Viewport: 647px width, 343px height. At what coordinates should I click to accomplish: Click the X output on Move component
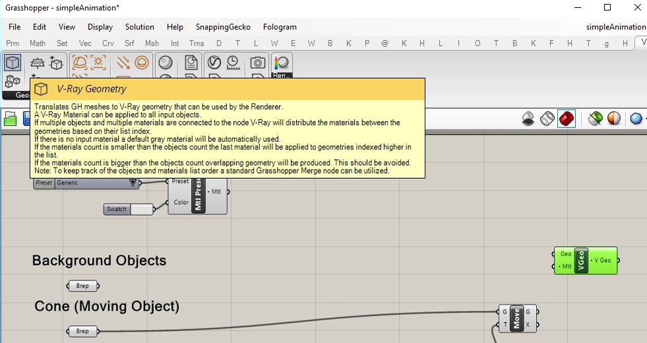[x=528, y=325]
